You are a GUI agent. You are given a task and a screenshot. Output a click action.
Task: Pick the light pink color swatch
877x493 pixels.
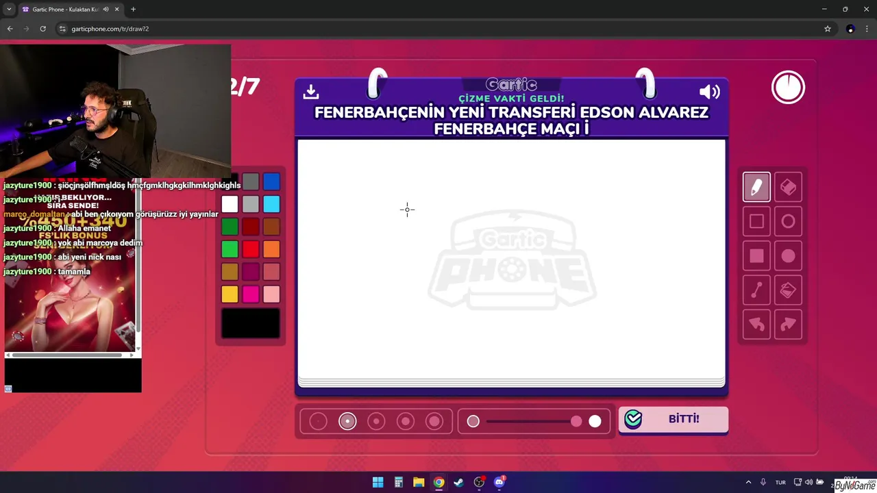271,294
